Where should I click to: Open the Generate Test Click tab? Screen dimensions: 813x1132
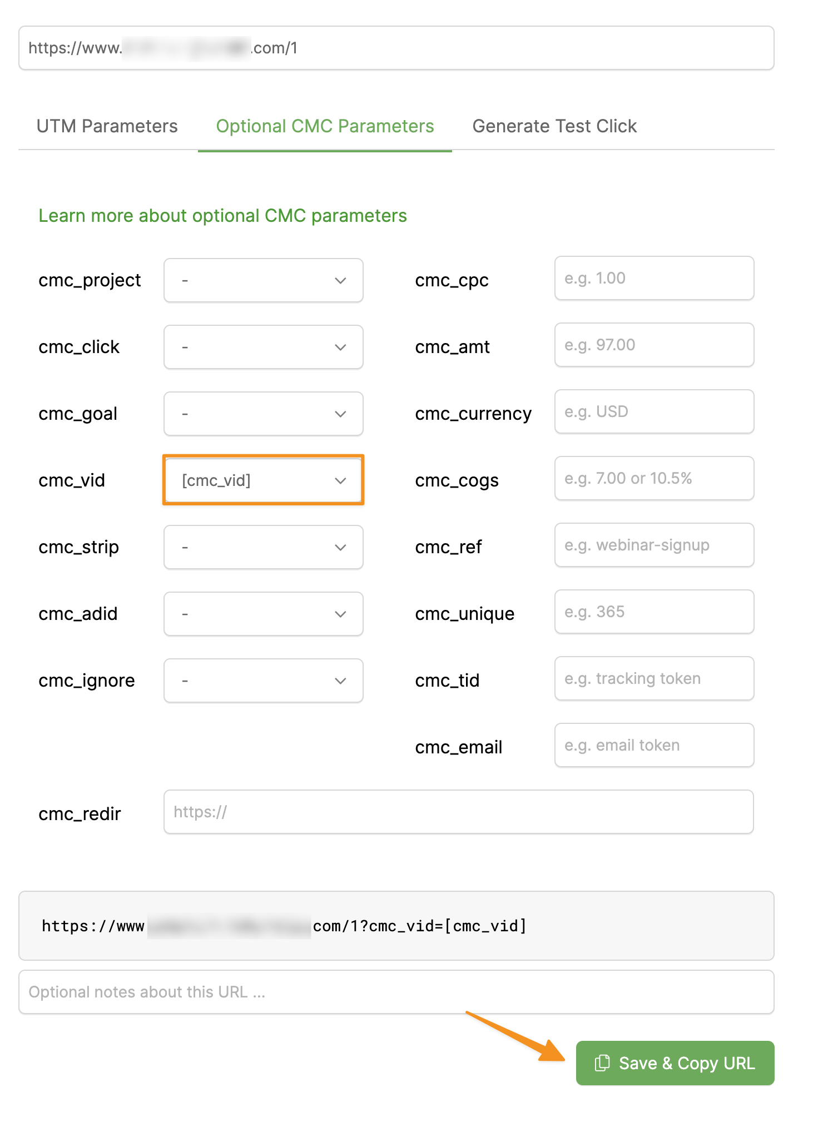pos(554,126)
